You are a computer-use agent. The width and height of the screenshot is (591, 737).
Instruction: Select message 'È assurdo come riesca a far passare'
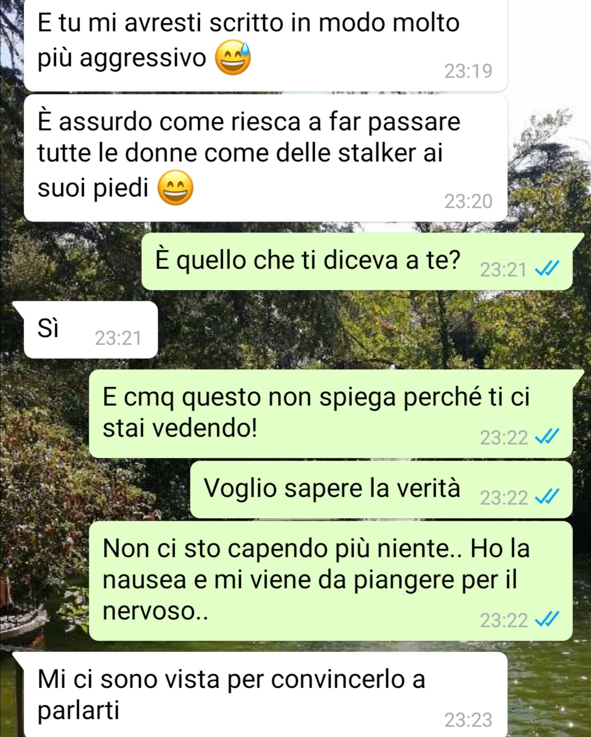(265, 158)
